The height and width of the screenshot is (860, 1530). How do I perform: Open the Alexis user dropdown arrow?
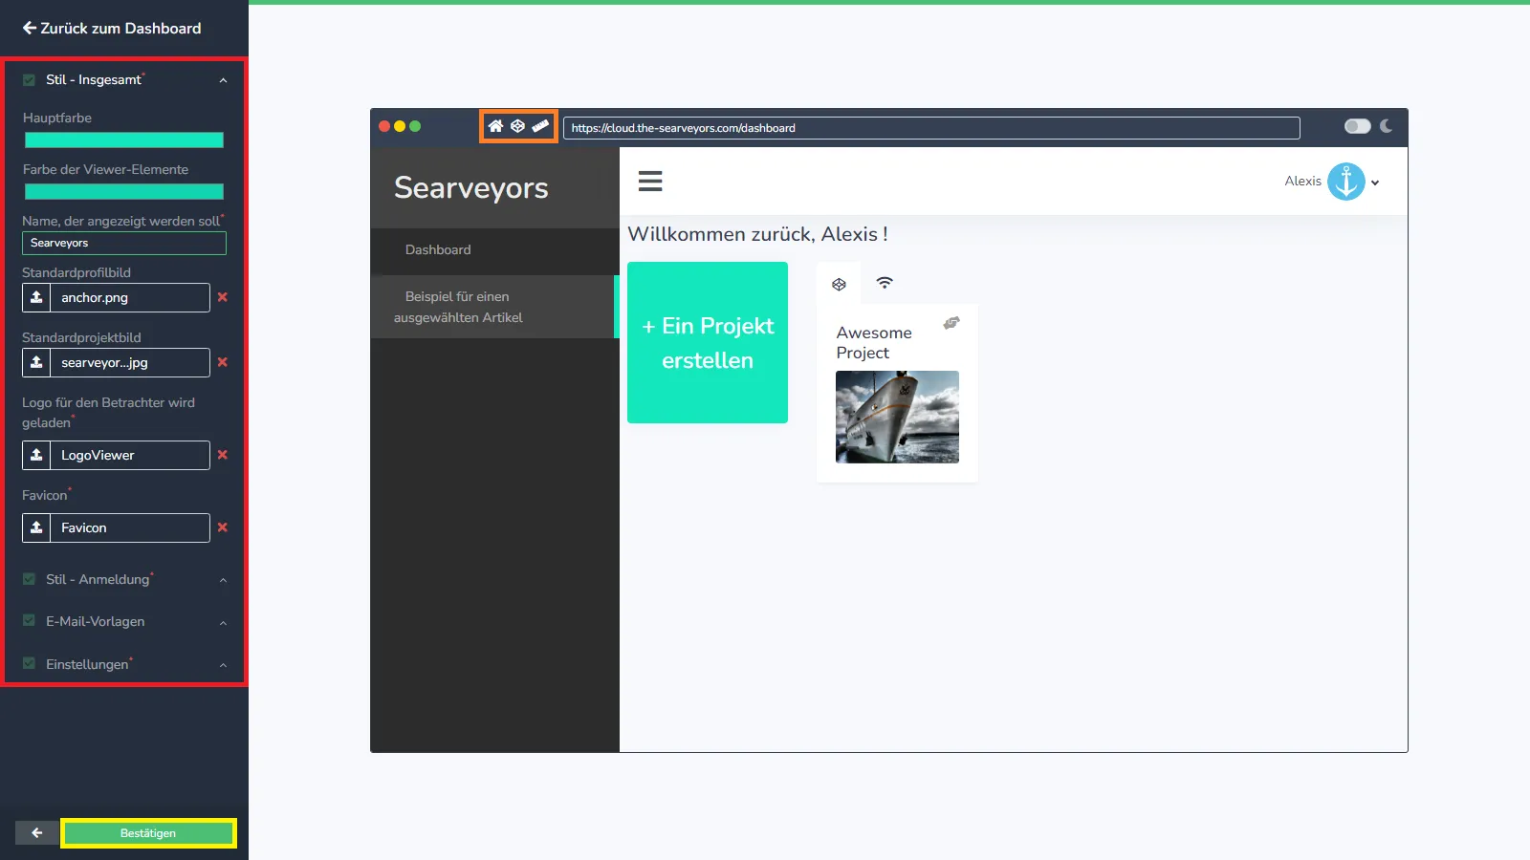[1375, 183]
